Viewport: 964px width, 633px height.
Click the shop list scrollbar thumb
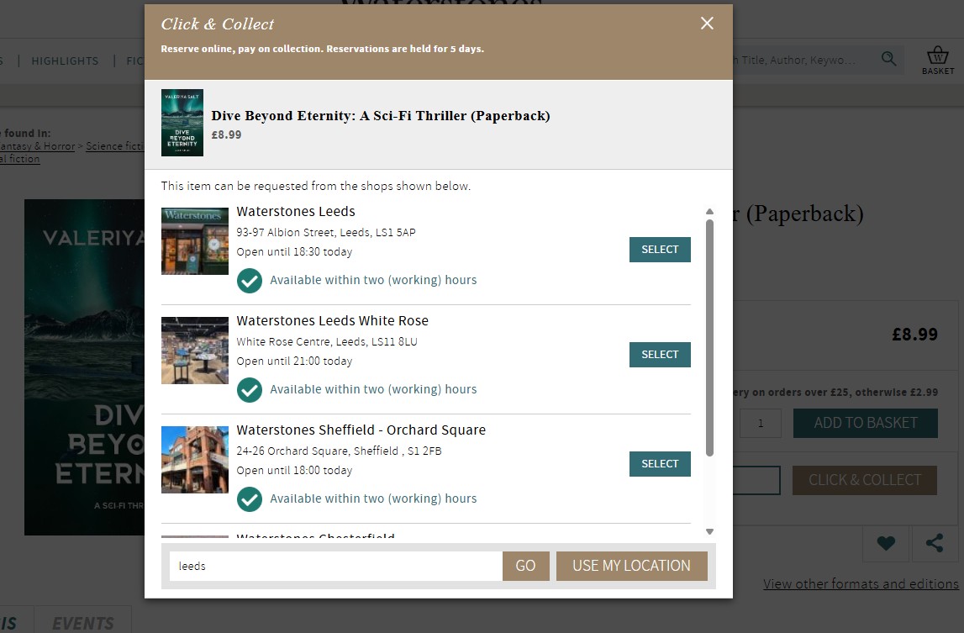pos(709,338)
